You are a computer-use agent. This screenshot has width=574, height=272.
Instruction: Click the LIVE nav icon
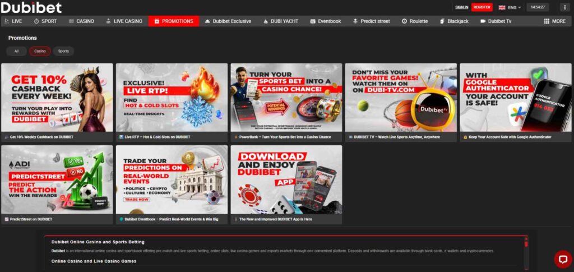point(7,21)
